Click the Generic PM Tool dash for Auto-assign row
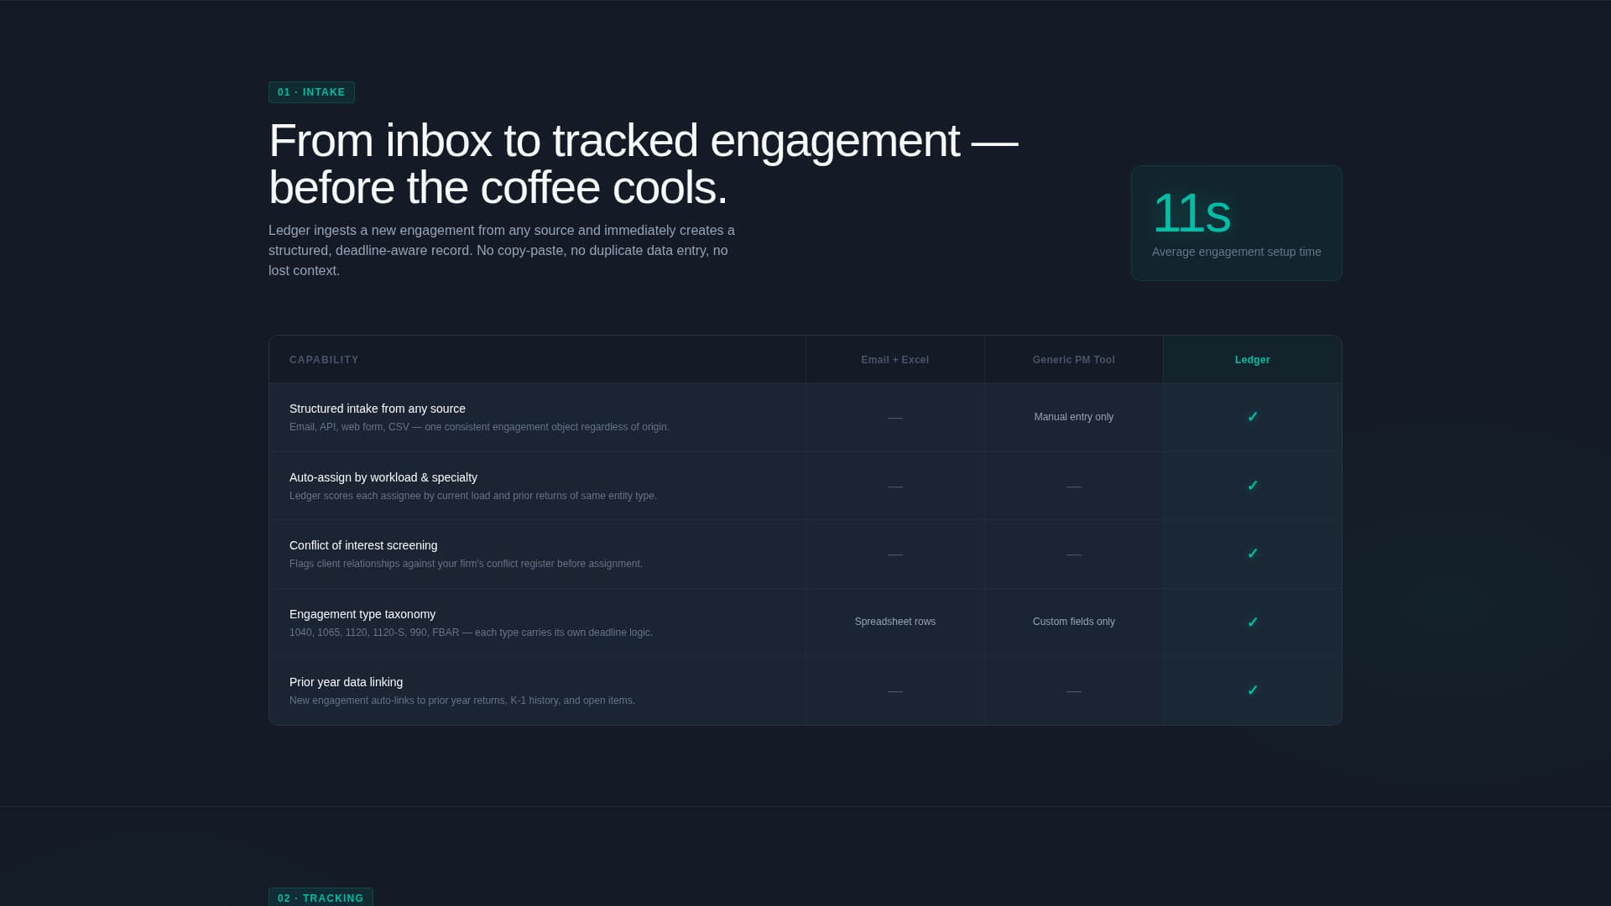1611x906 pixels. coord(1073,487)
